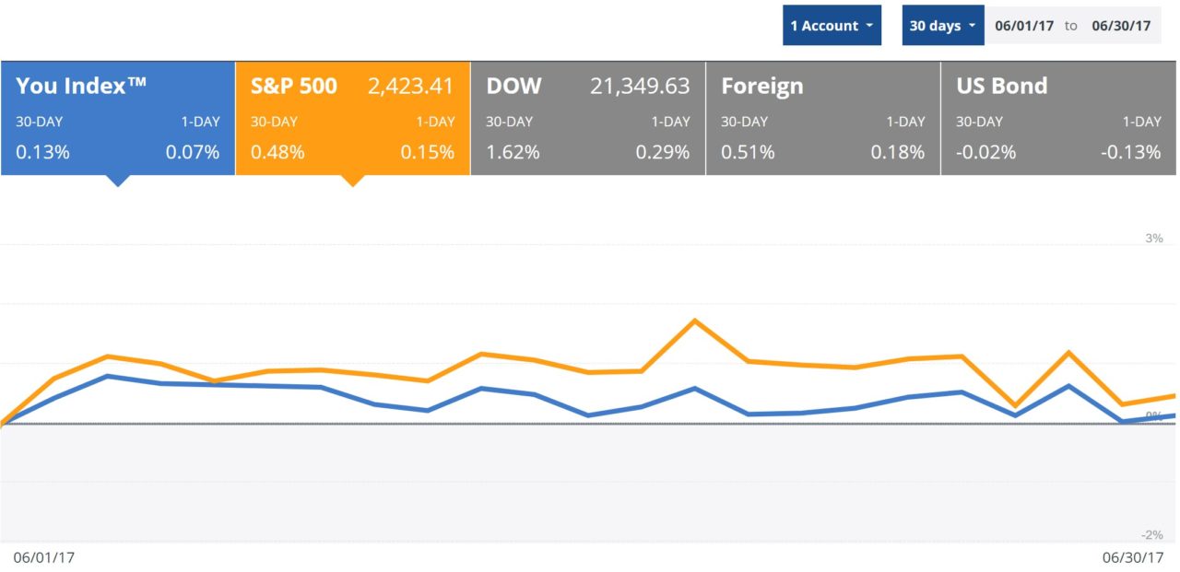Click the end date field in top bar

point(1121,26)
